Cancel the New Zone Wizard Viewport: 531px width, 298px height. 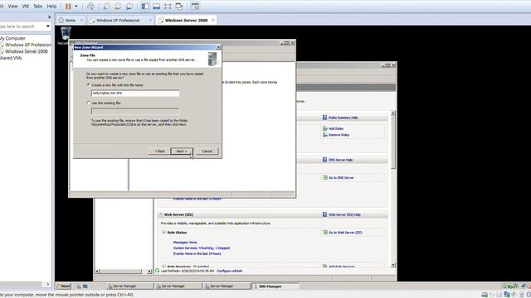click(207, 151)
